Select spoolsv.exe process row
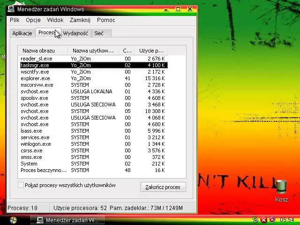 pos(94,98)
